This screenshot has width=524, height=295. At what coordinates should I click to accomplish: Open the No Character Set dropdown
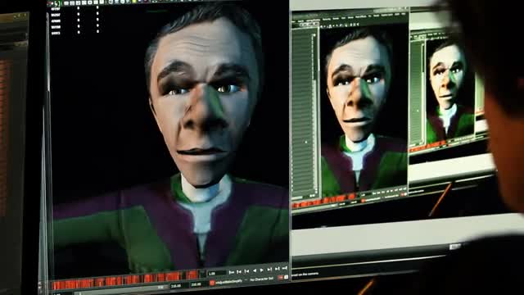pyautogui.click(x=262, y=279)
